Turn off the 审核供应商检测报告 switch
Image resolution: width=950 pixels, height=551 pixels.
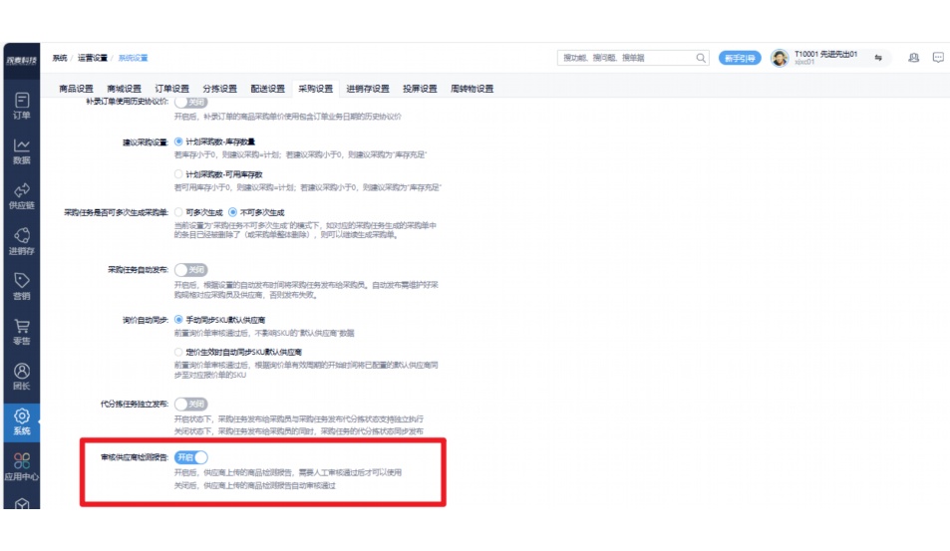pos(191,457)
